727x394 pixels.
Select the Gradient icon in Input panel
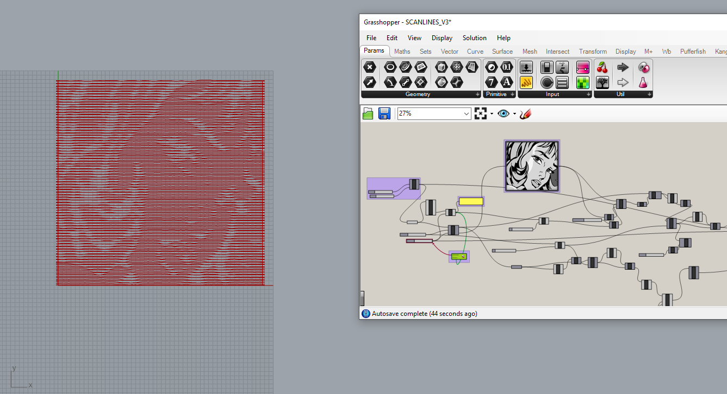tap(583, 67)
